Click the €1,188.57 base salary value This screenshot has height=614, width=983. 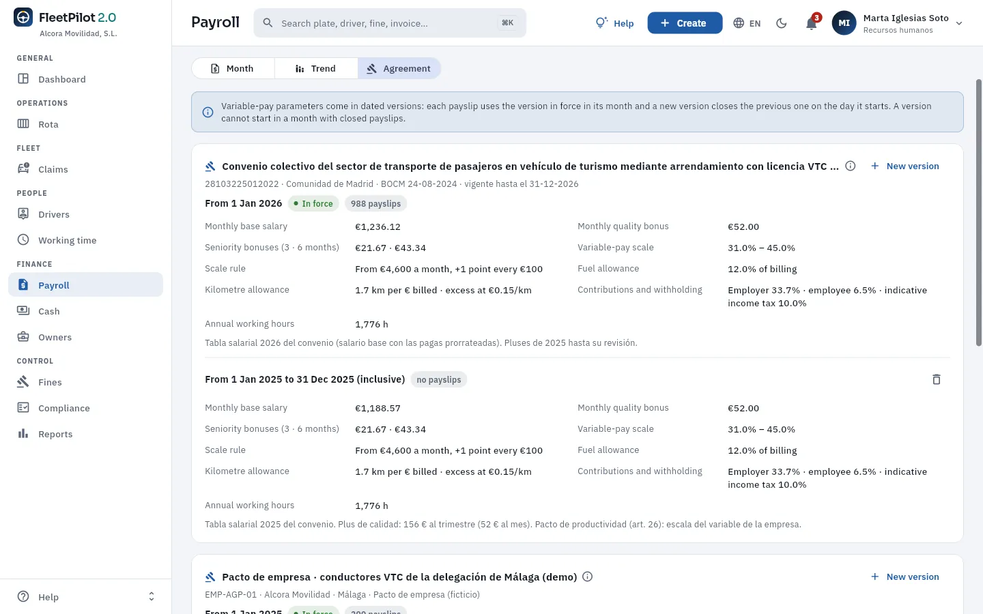coord(377,408)
